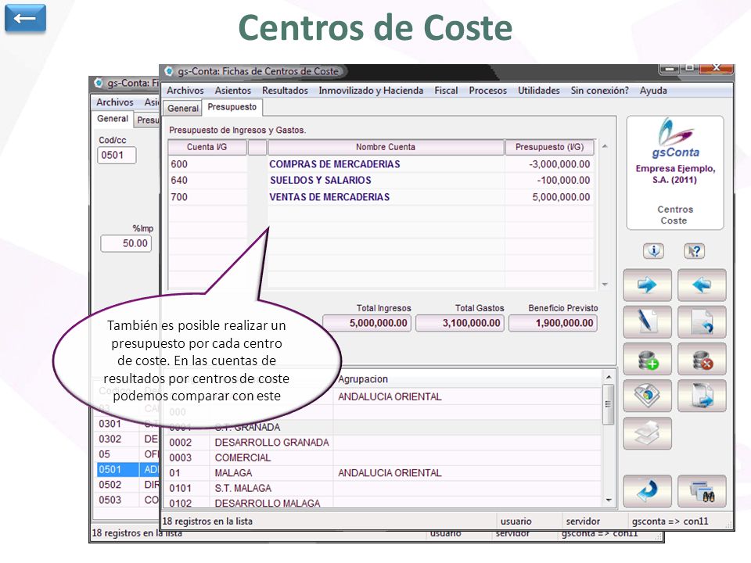
Task: Click the curved blue return arrow icon
Action: click(x=647, y=491)
